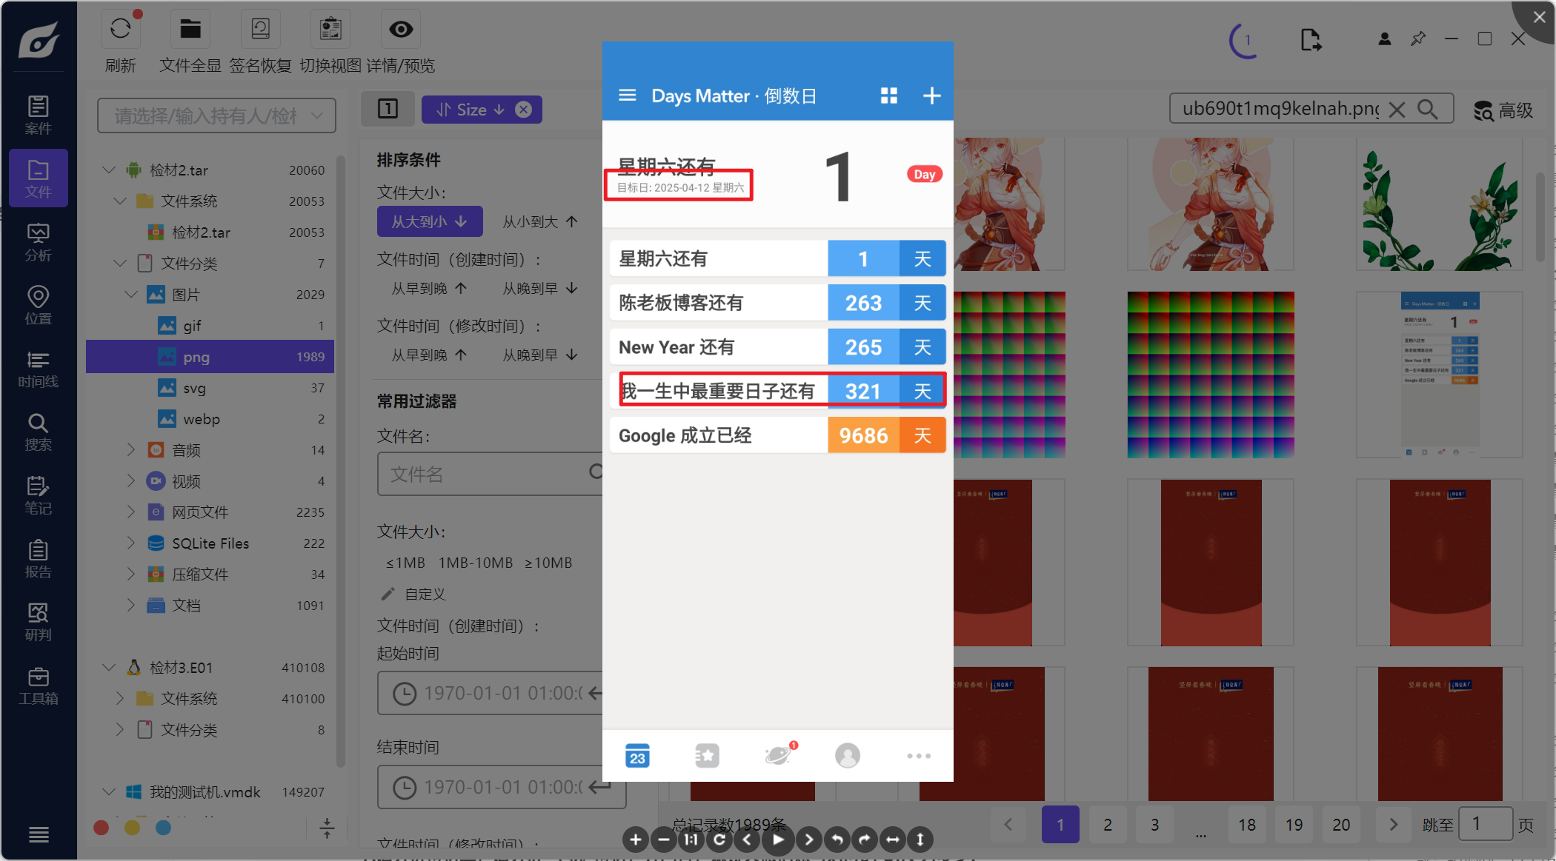Click the 高级 advanced search button

tap(1503, 110)
